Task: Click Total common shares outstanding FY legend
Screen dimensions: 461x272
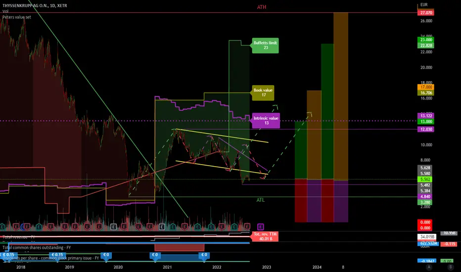Action: 37,248
